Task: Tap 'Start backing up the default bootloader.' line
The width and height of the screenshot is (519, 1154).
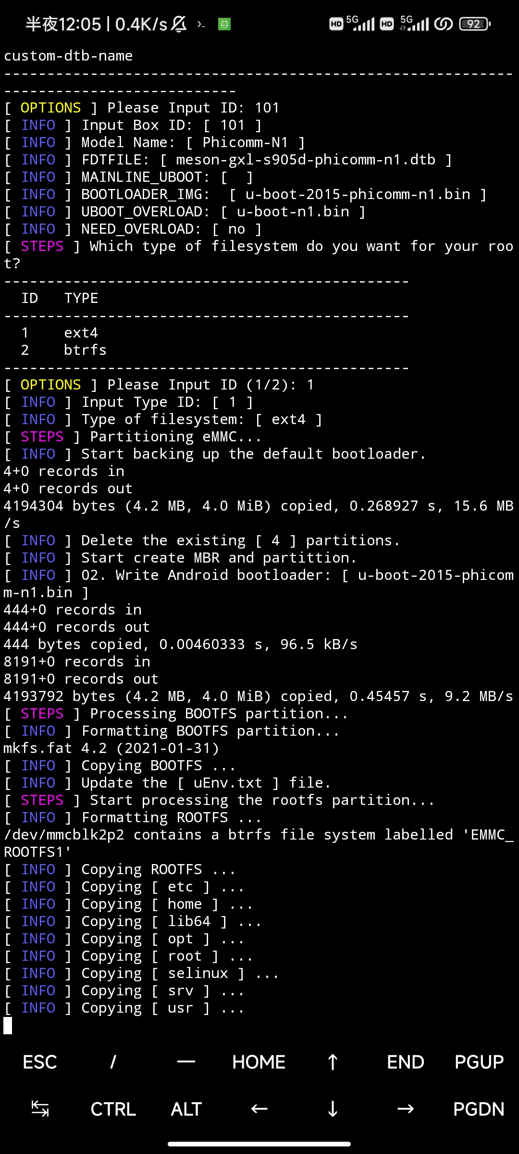Action: click(215, 454)
